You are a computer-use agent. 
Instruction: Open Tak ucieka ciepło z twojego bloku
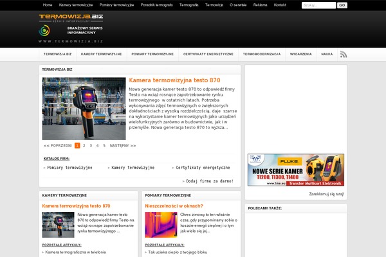tap(178, 253)
